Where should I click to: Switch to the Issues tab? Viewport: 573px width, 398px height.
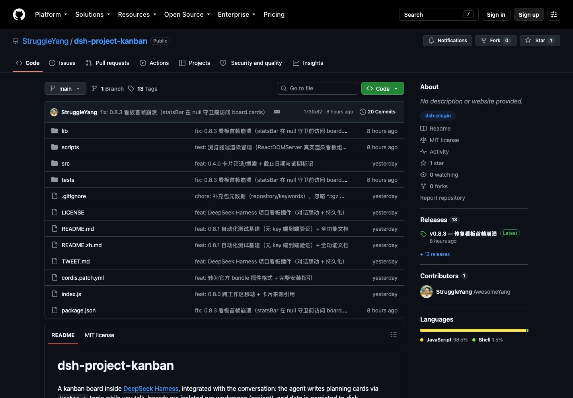[62, 63]
